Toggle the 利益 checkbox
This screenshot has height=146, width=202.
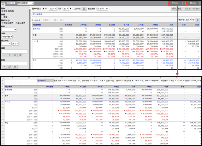coord(9,11)
